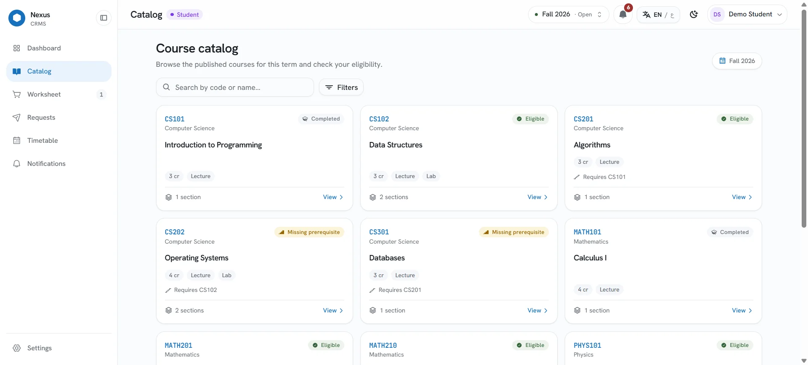The image size is (808, 365).
Task: Open Requests page in the sidebar
Action: [59, 118]
